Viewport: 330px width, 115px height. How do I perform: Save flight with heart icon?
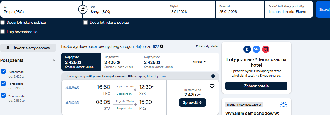coord(212,86)
